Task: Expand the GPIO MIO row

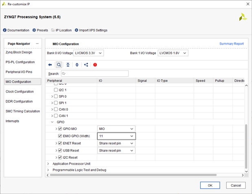Action: point(56,129)
